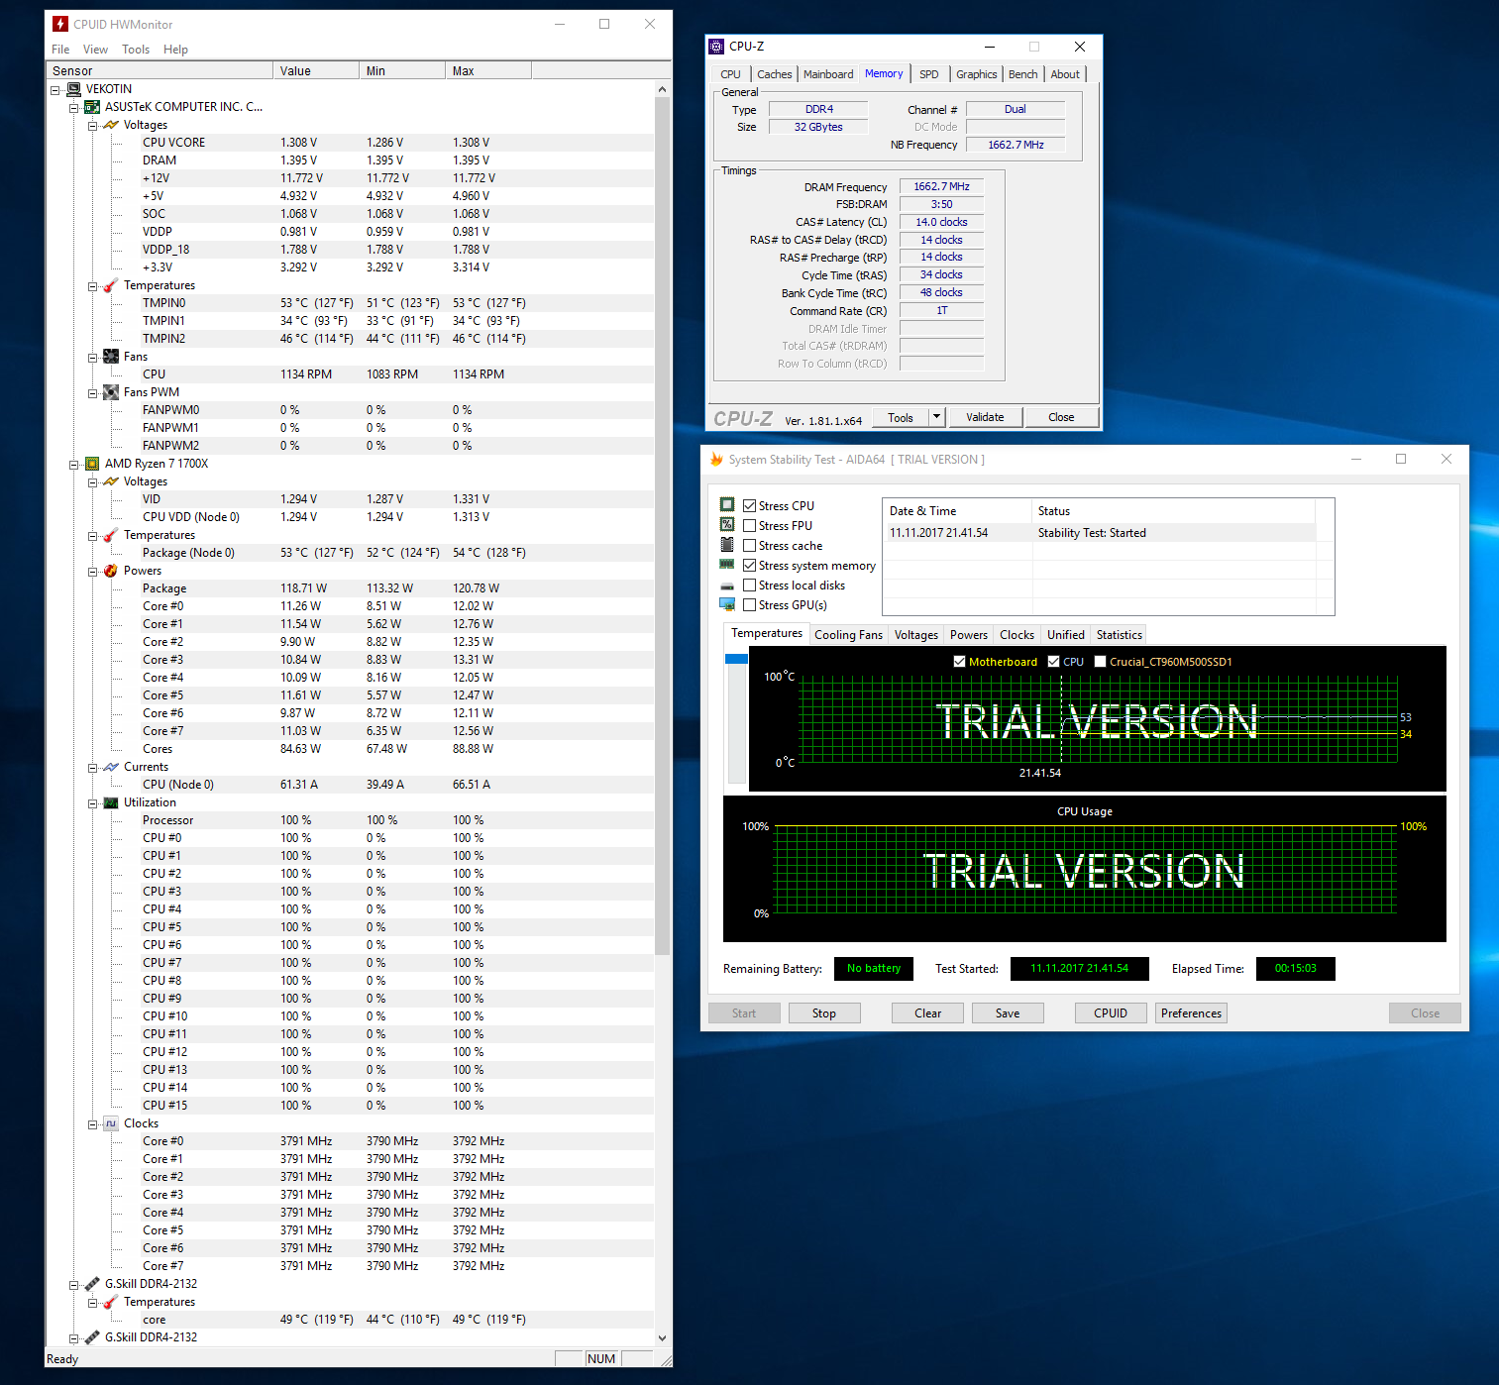Image resolution: width=1499 pixels, height=1385 pixels.
Task: Collapse the Clocks section expander
Action: 93,1123
